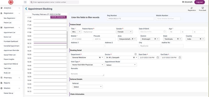
Task: Open Date Of Birth calendar icon
Action: click(165, 32)
